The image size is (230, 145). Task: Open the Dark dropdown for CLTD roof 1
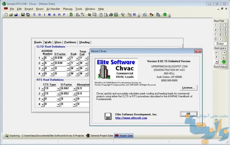pos(77,58)
